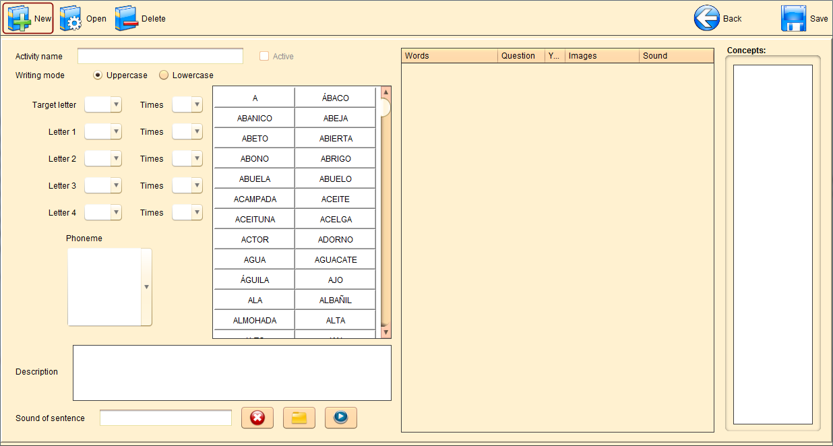Image resolution: width=833 pixels, height=446 pixels.
Task: Add the word AGUA
Action: (255, 259)
